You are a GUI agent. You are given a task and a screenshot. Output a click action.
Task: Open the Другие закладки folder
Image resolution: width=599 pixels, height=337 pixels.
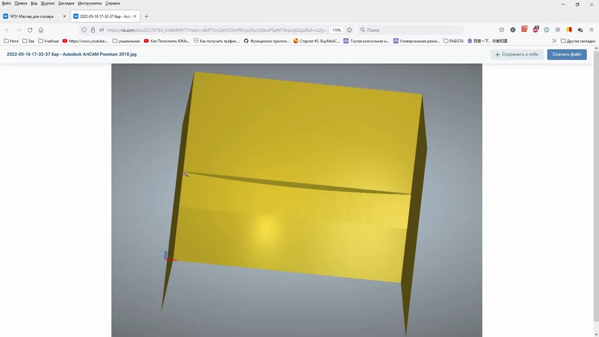click(578, 41)
